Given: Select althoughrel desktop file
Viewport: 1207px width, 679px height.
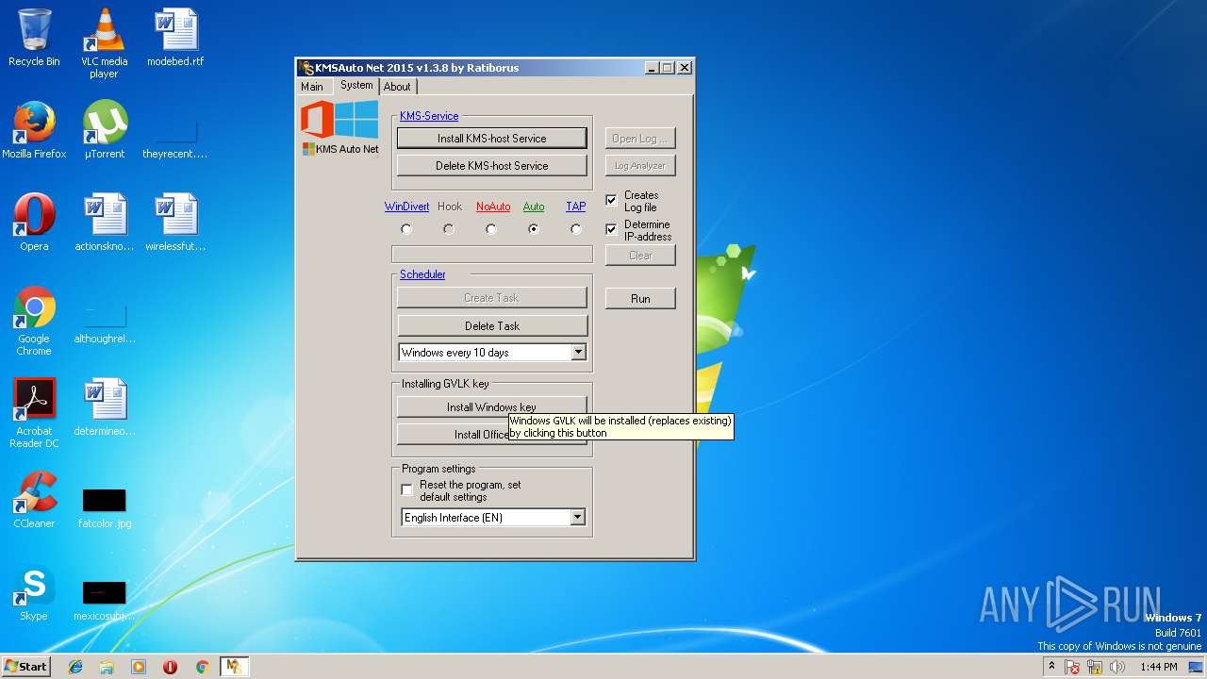Looking at the screenshot, I should [105, 323].
